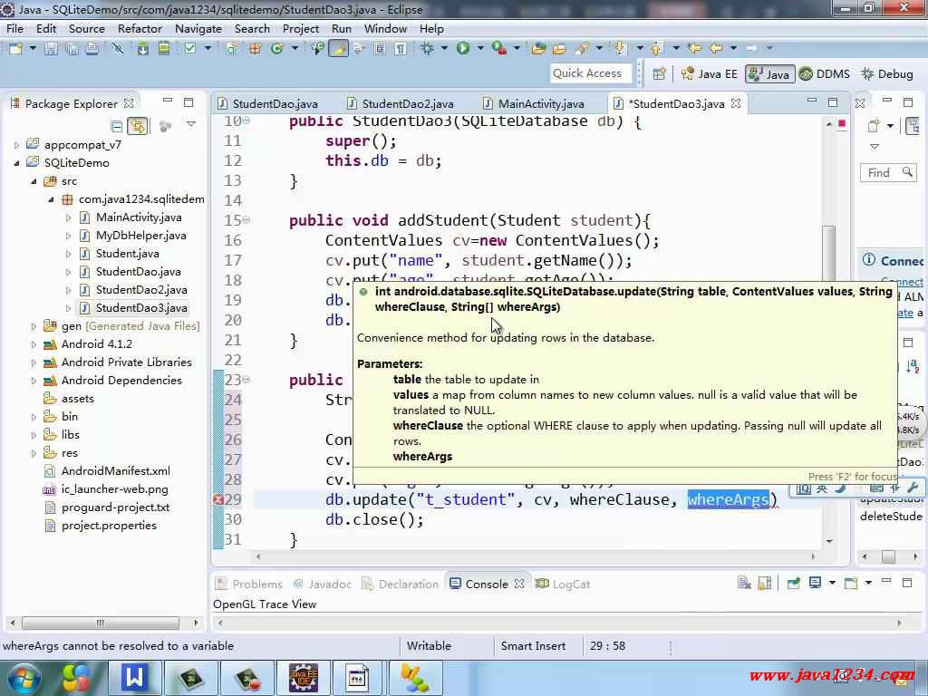Open the New wizard dropdown arrow

[x=33, y=49]
